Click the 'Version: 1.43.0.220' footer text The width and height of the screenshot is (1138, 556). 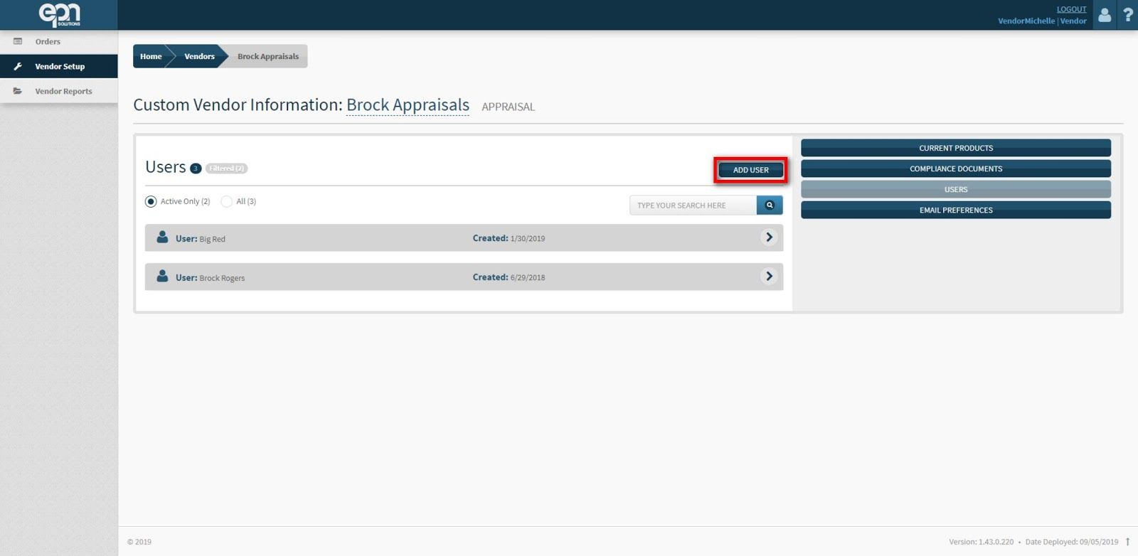[x=981, y=542]
